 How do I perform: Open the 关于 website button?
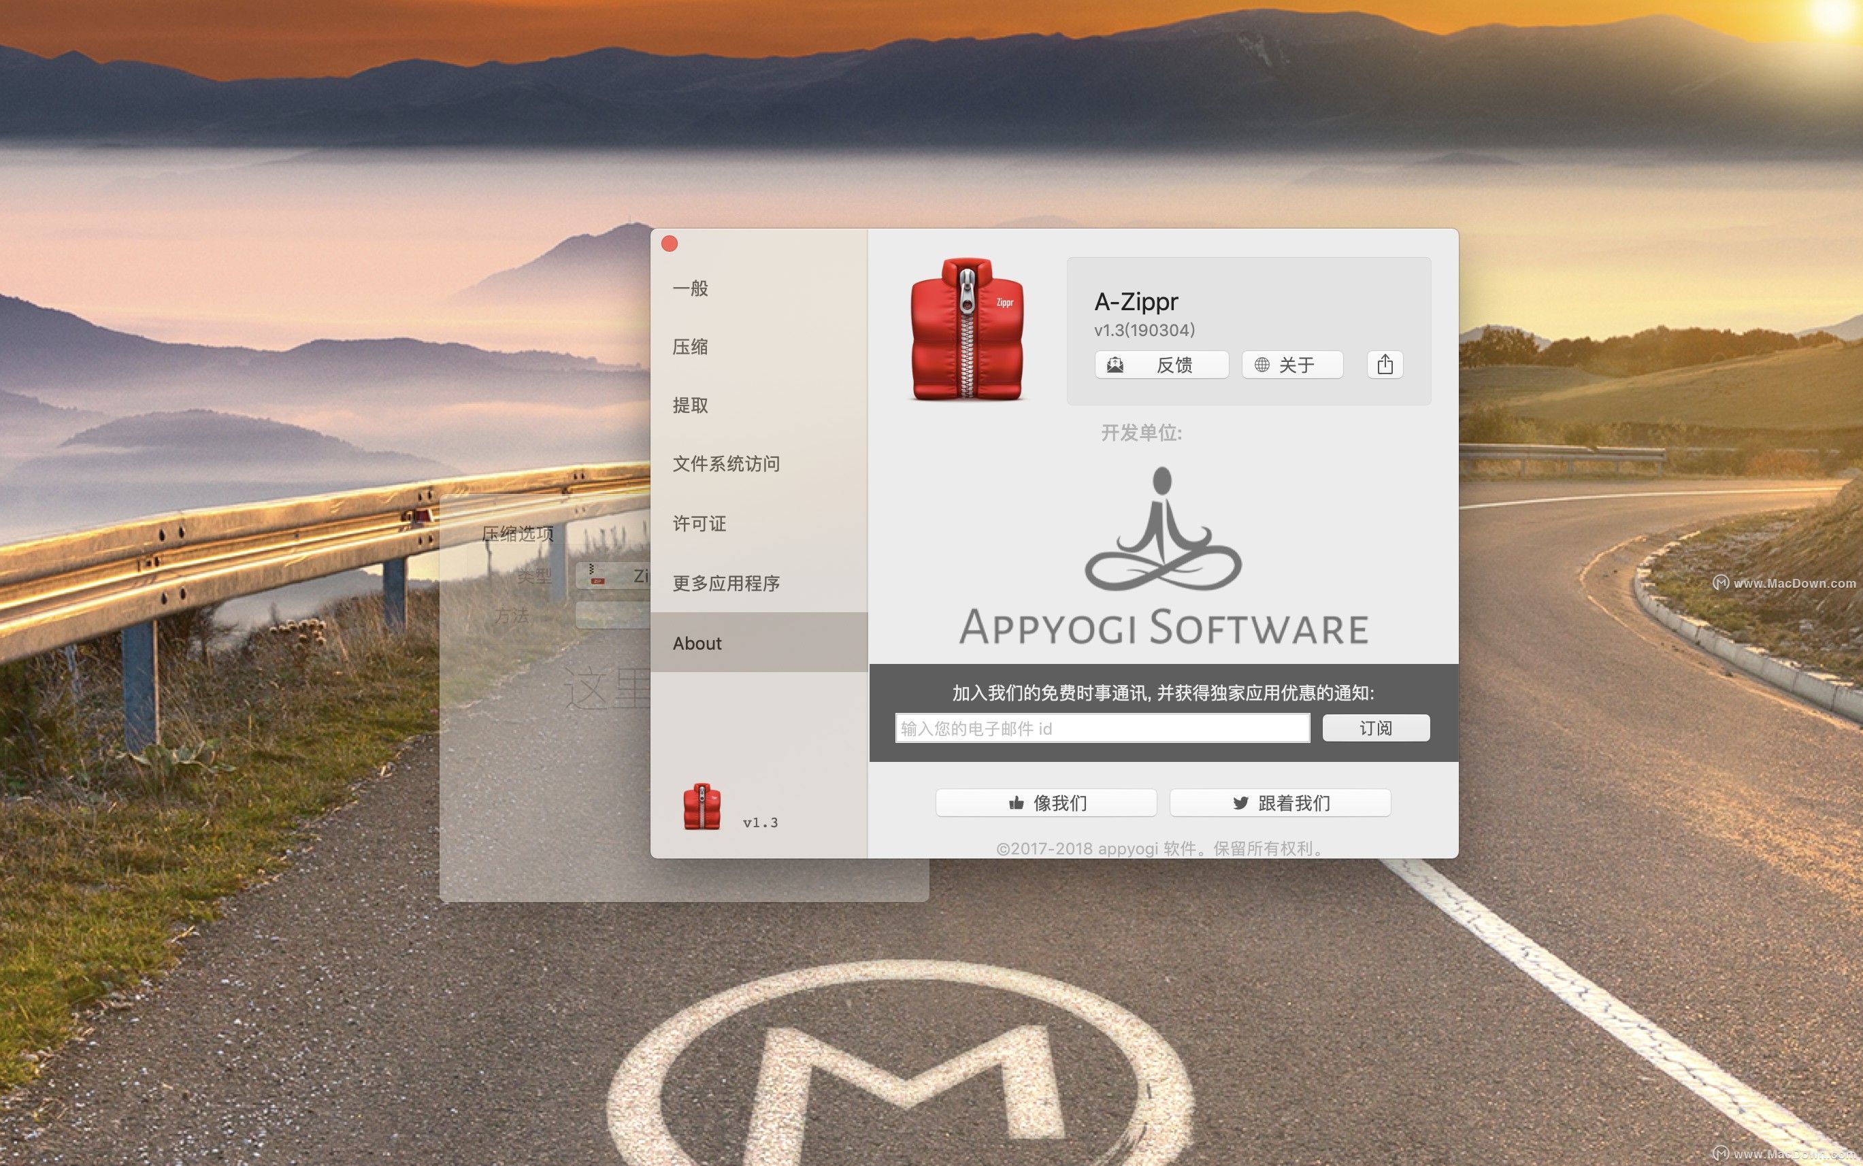click(1291, 365)
